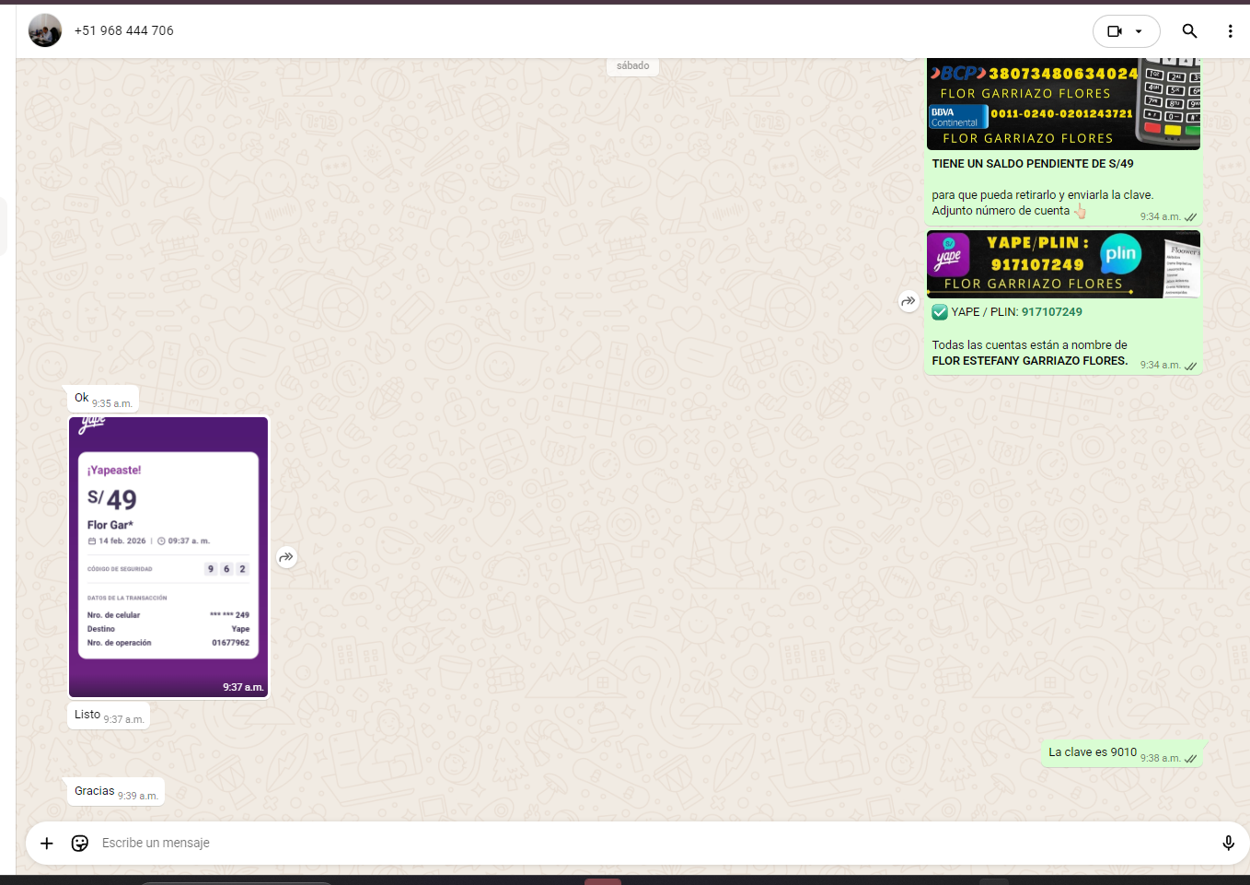Open the attach menu with plus icon
Screen dimensions: 1250x885
click(x=47, y=843)
